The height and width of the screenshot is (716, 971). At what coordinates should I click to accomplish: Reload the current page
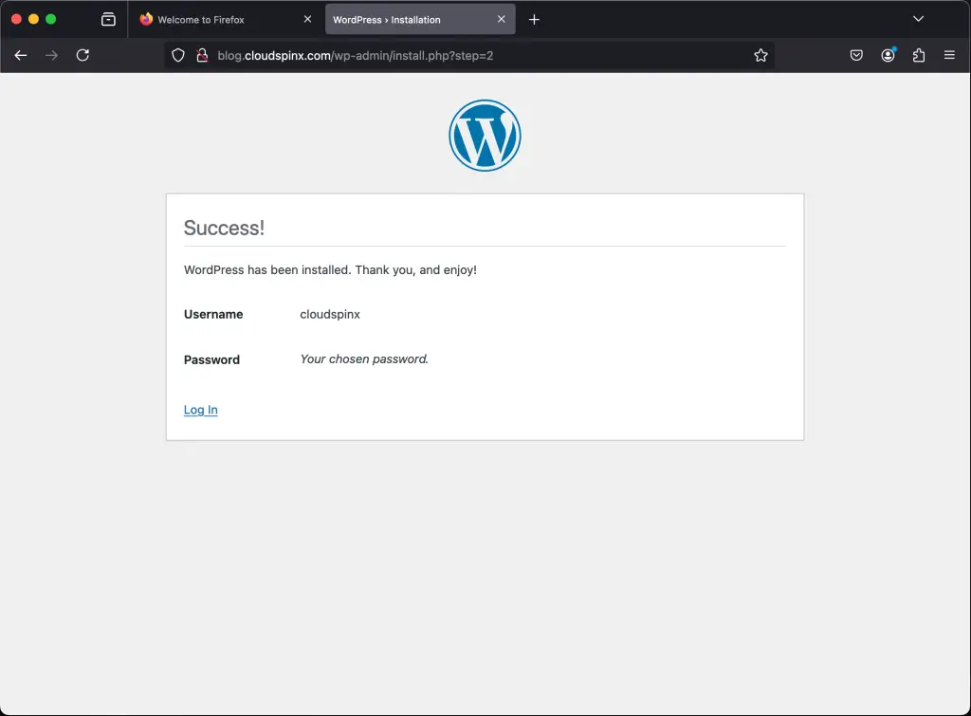[x=82, y=55]
